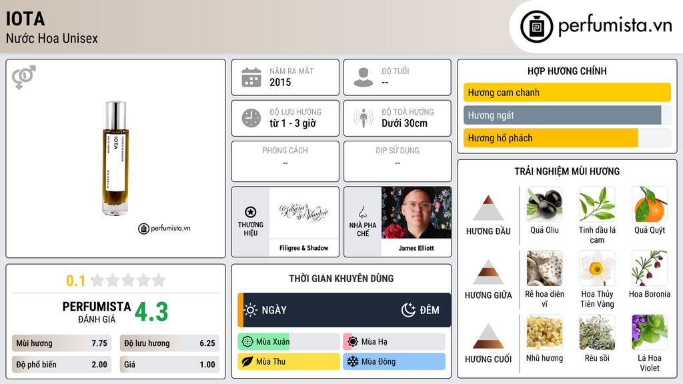Click the Hương Cuối pyramid icon
This screenshot has width=683, height=384.
click(x=488, y=336)
